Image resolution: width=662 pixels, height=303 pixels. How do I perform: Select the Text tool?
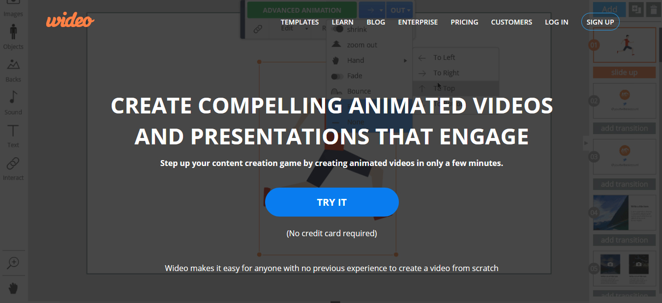13,131
